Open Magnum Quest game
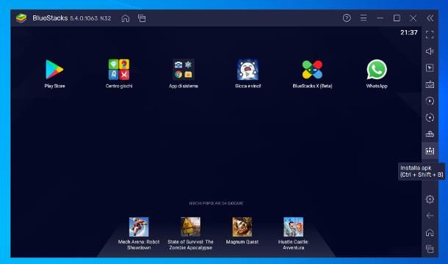Viewport: 448px width, 264px height. click(x=242, y=227)
